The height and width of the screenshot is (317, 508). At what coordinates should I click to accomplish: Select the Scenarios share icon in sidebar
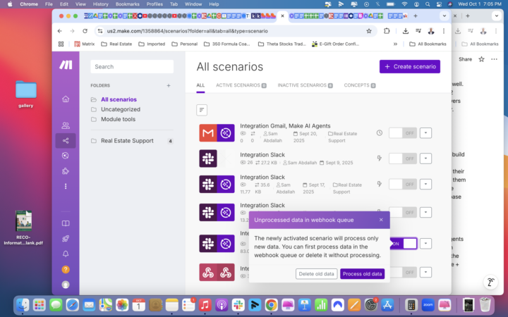66,141
